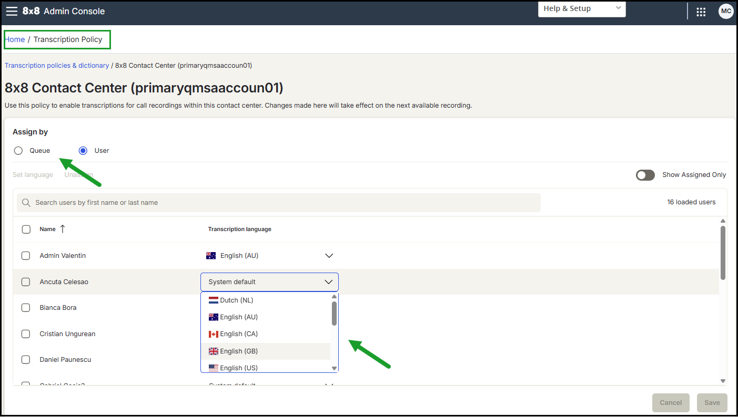This screenshot has height=417, width=738.
Task: Open the MC user avatar menu
Action: tap(726, 12)
